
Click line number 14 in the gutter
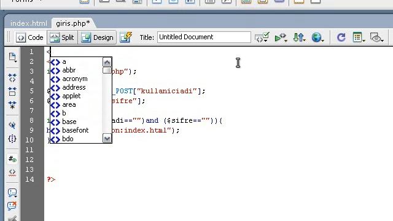coord(29,179)
